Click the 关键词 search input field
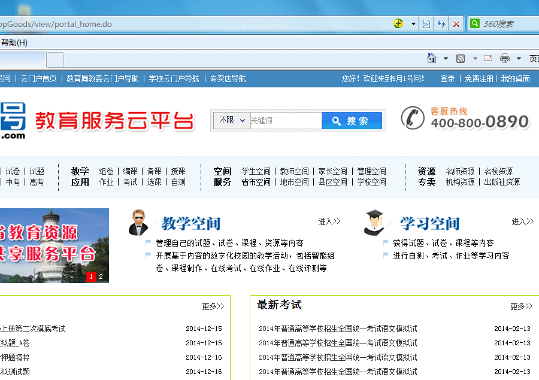This screenshot has width=539, height=380. click(285, 120)
